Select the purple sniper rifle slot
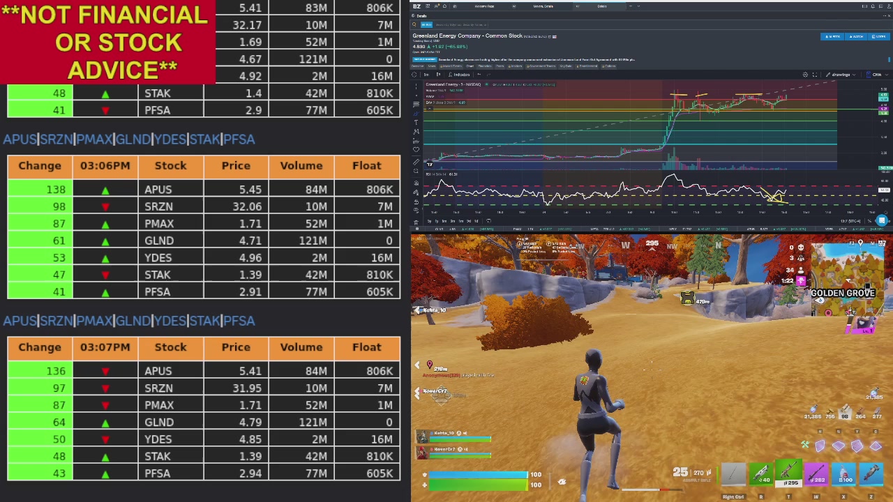Screen dimensions: 893x502 click(x=816, y=474)
